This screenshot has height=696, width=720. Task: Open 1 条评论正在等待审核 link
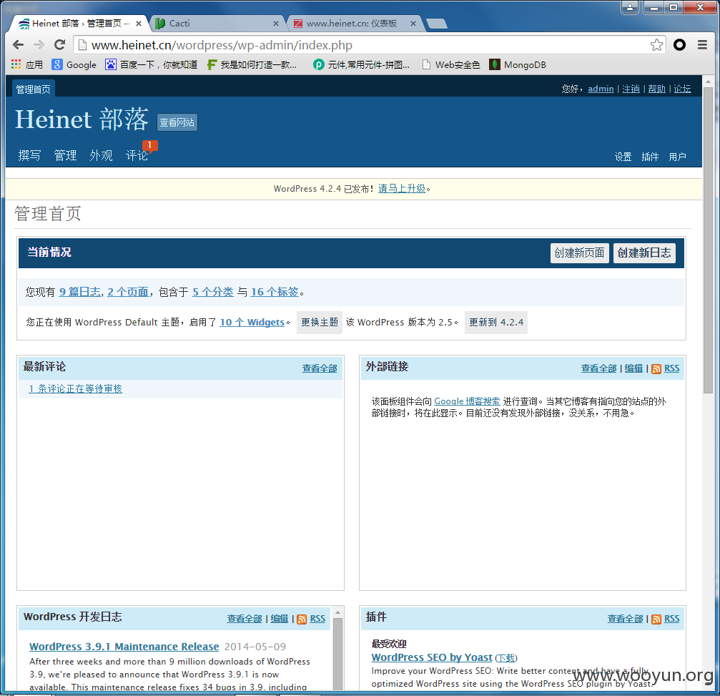[75, 389]
